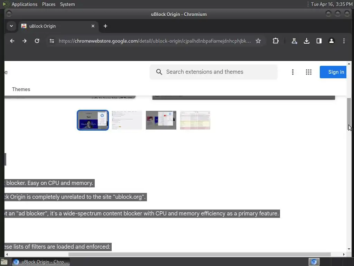Screen dimensions: 354x266
Task: Click text 'blocker. Easy on CPU and memory.'
Action: 50,183
